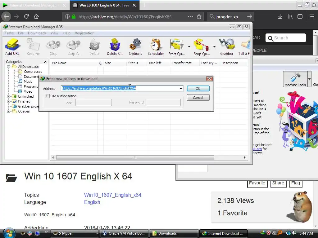Click archive.org Search box
Image resolution: width=318 pixels, height=238 pixels.
point(286,38)
